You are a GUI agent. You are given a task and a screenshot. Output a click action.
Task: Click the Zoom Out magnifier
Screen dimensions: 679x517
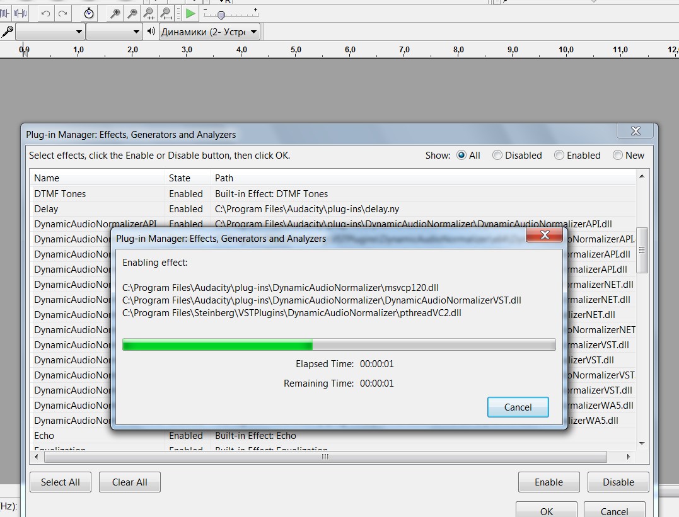[x=132, y=13]
